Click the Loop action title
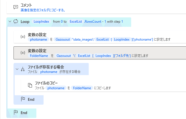Viewport: 186px width, 119px height. pyautogui.click(x=25, y=22)
